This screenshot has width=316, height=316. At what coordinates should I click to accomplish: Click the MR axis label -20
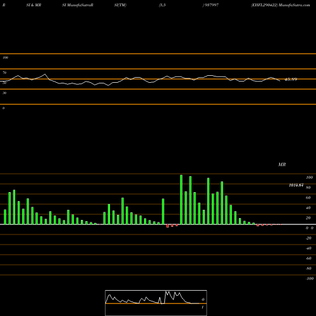[308, 238]
